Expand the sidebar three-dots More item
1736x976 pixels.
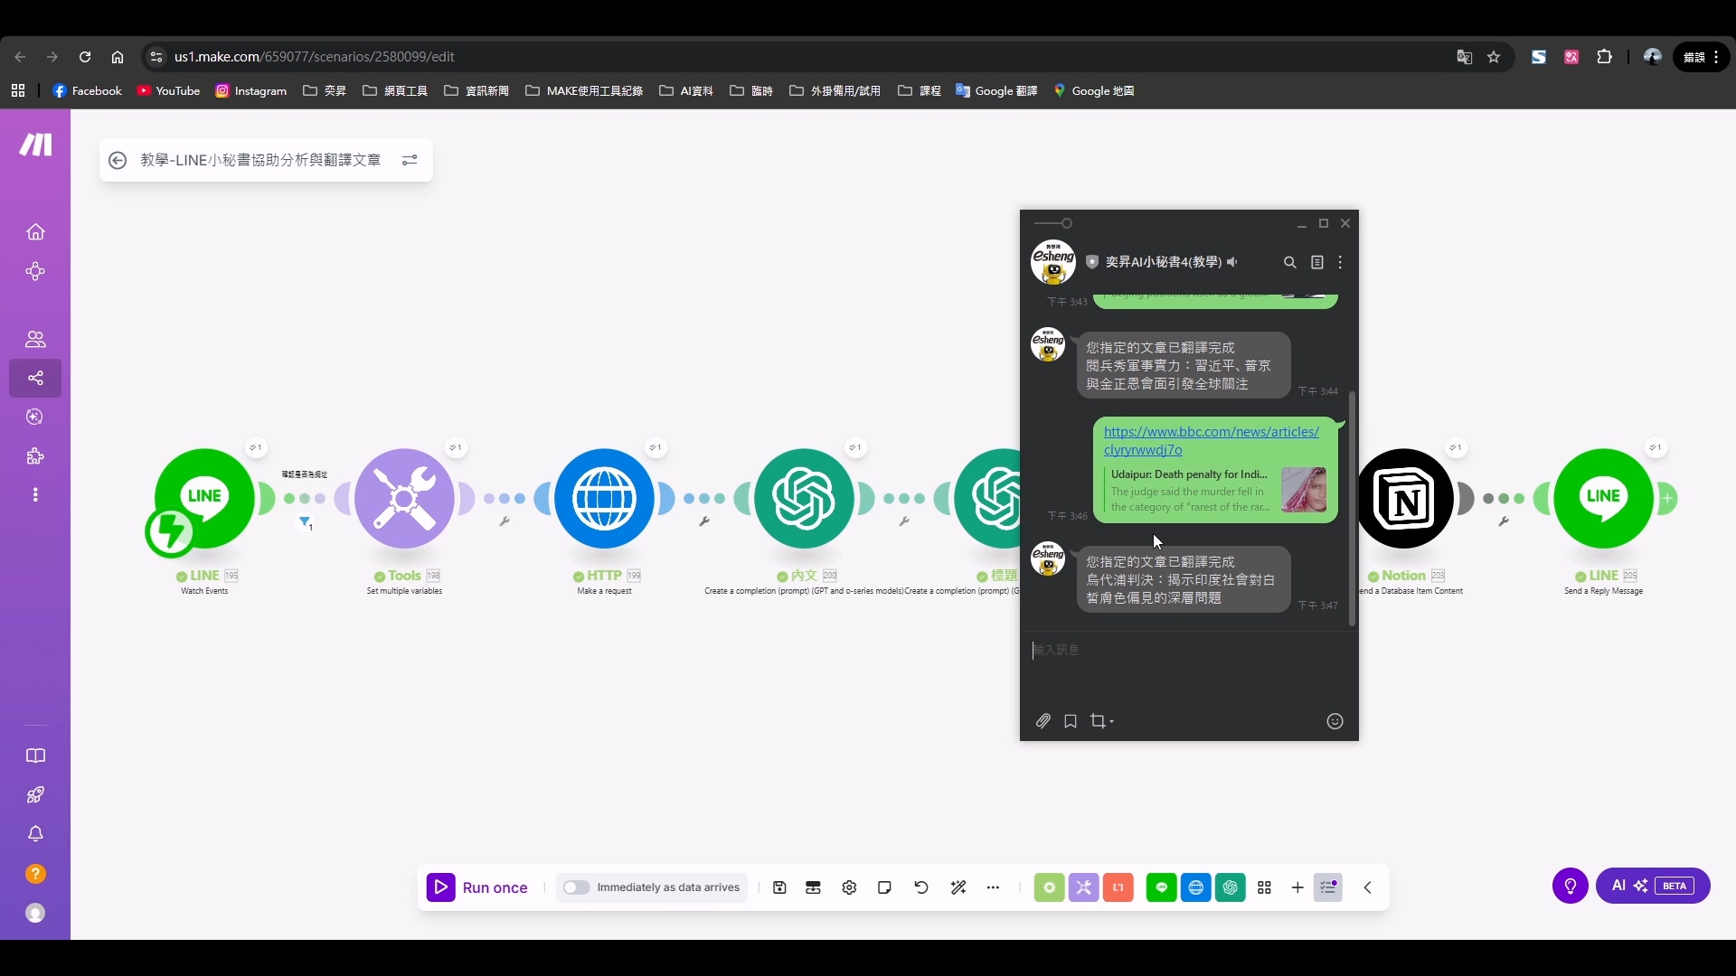pos(35,495)
